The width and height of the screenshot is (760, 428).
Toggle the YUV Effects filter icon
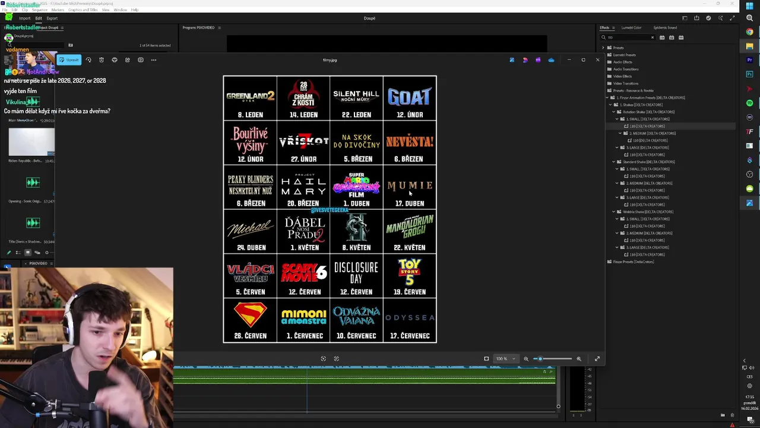[681, 37]
